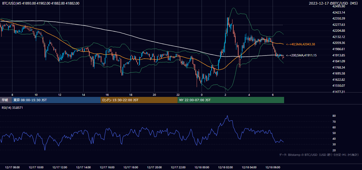Click hour tick 16 under the price chart

[x=107, y=95]
